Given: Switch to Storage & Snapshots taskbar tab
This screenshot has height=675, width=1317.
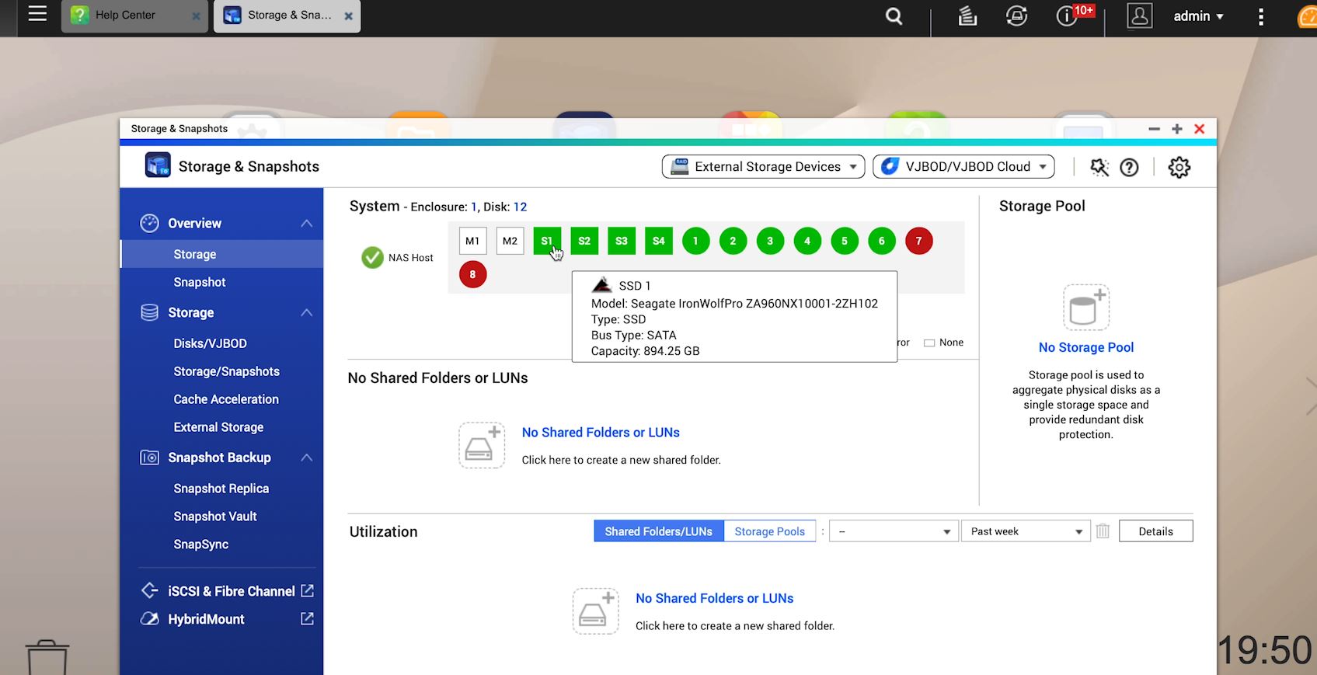Looking at the screenshot, I should point(287,15).
